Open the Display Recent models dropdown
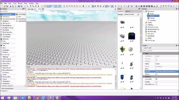Image resolution: width=179 pixels, height=100 pixels. pyautogui.click(x=131, y=14)
